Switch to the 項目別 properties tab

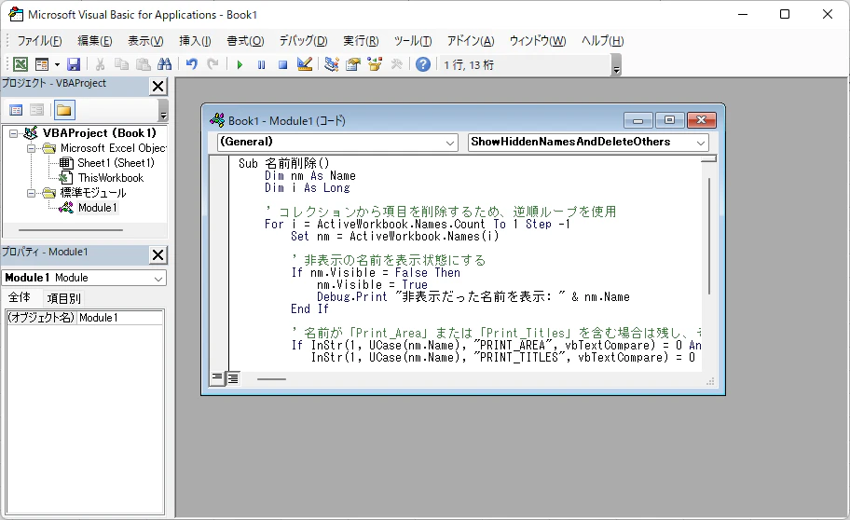point(63,298)
